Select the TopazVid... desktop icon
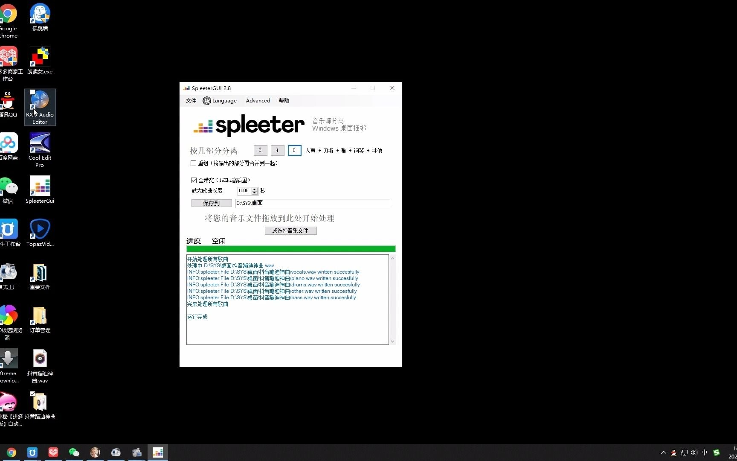The height and width of the screenshot is (461, 737). pyautogui.click(x=40, y=233)
